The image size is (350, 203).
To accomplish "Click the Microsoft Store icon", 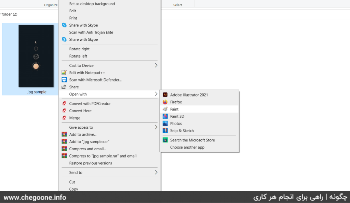I will pyautogui.click(x=165, y=140).
